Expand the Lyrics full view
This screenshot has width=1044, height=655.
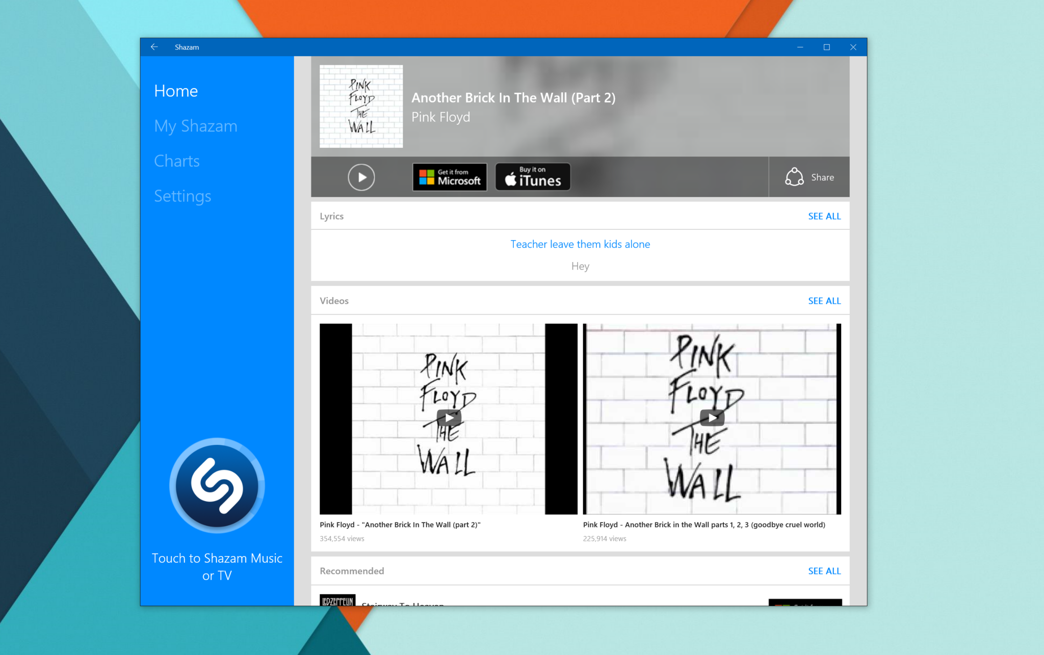coord(824,216)
